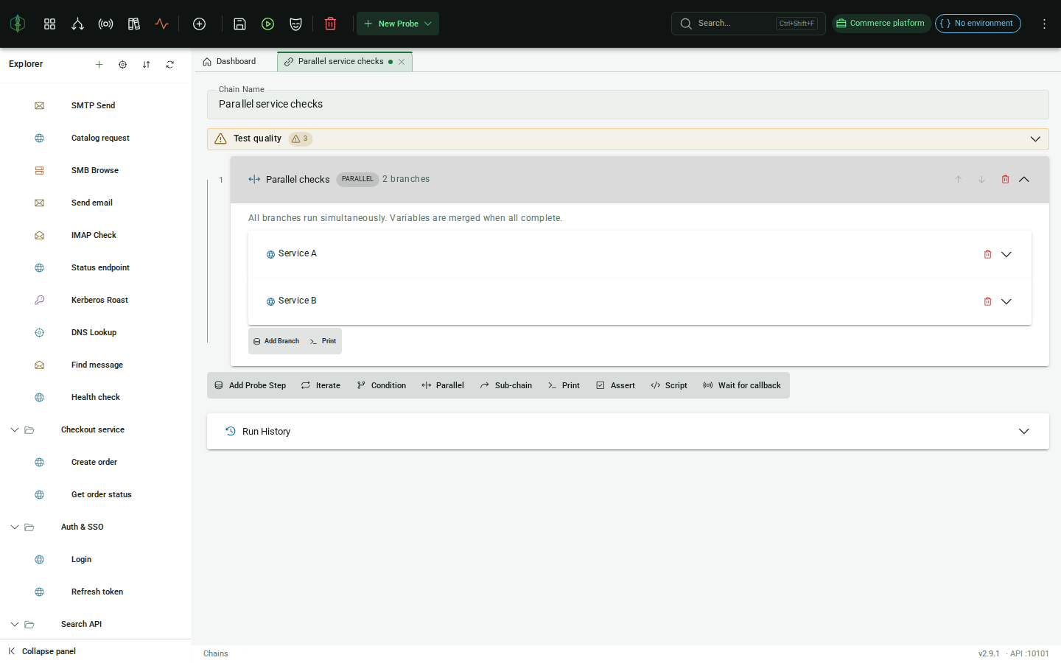Expand the Run History section
Screen dimensions: 1061x663
tap(1024, 431)
